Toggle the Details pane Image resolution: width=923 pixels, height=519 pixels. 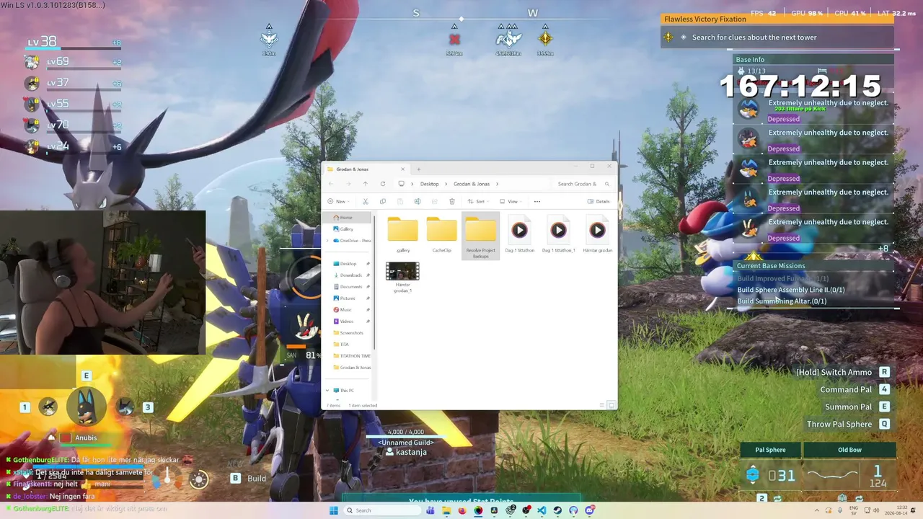tap(599, 202)
